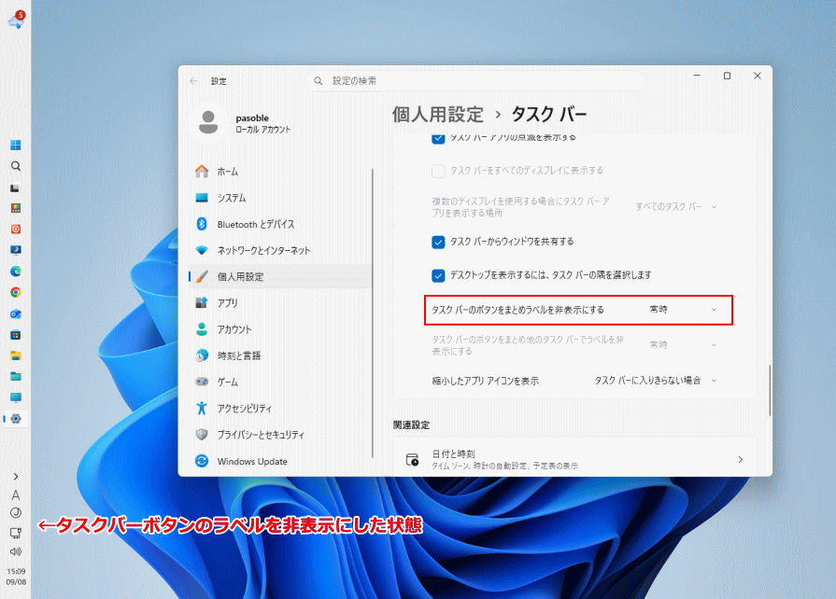Launch Google Chrome from the taskbar

click(16, 292)
